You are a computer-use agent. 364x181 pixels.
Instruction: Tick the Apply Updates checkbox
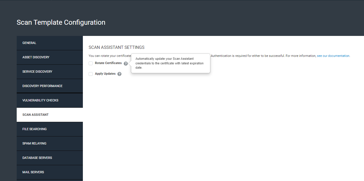(x=91, y=74)
